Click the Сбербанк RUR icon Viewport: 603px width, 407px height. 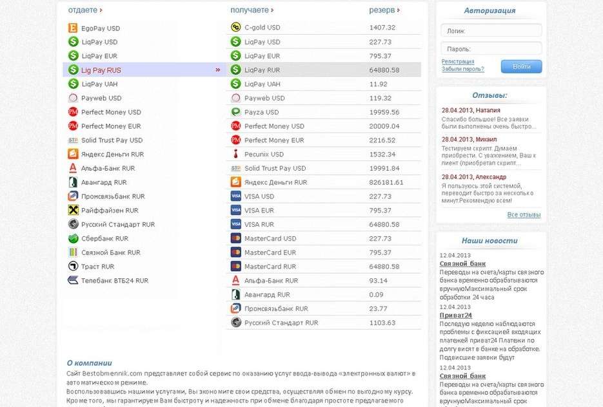(x=73, y=238)
